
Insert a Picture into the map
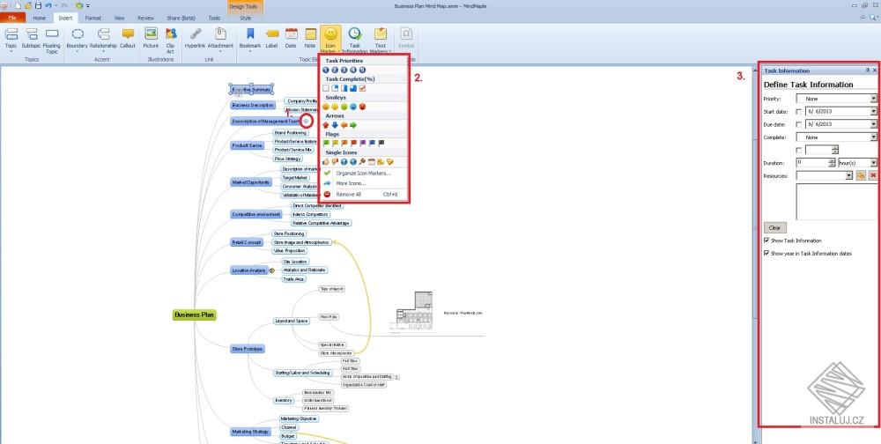(x=151, y=36)
